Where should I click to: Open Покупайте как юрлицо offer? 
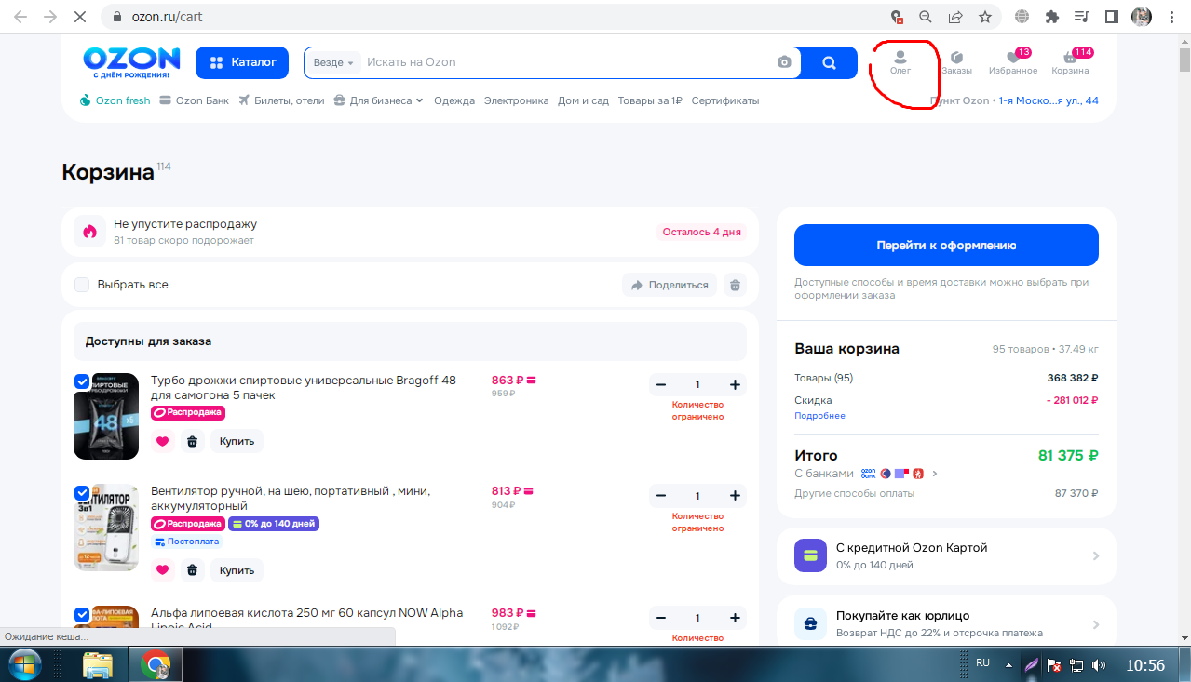(x=946, y=622)
